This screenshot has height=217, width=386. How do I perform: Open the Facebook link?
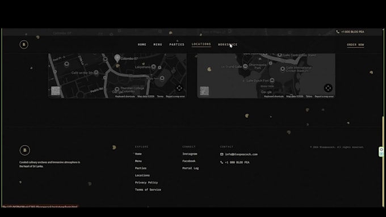[x=189, y=161]
